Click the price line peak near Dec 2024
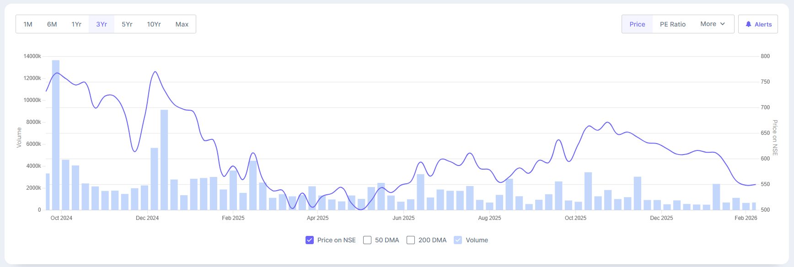 click(x=156, y=72)
